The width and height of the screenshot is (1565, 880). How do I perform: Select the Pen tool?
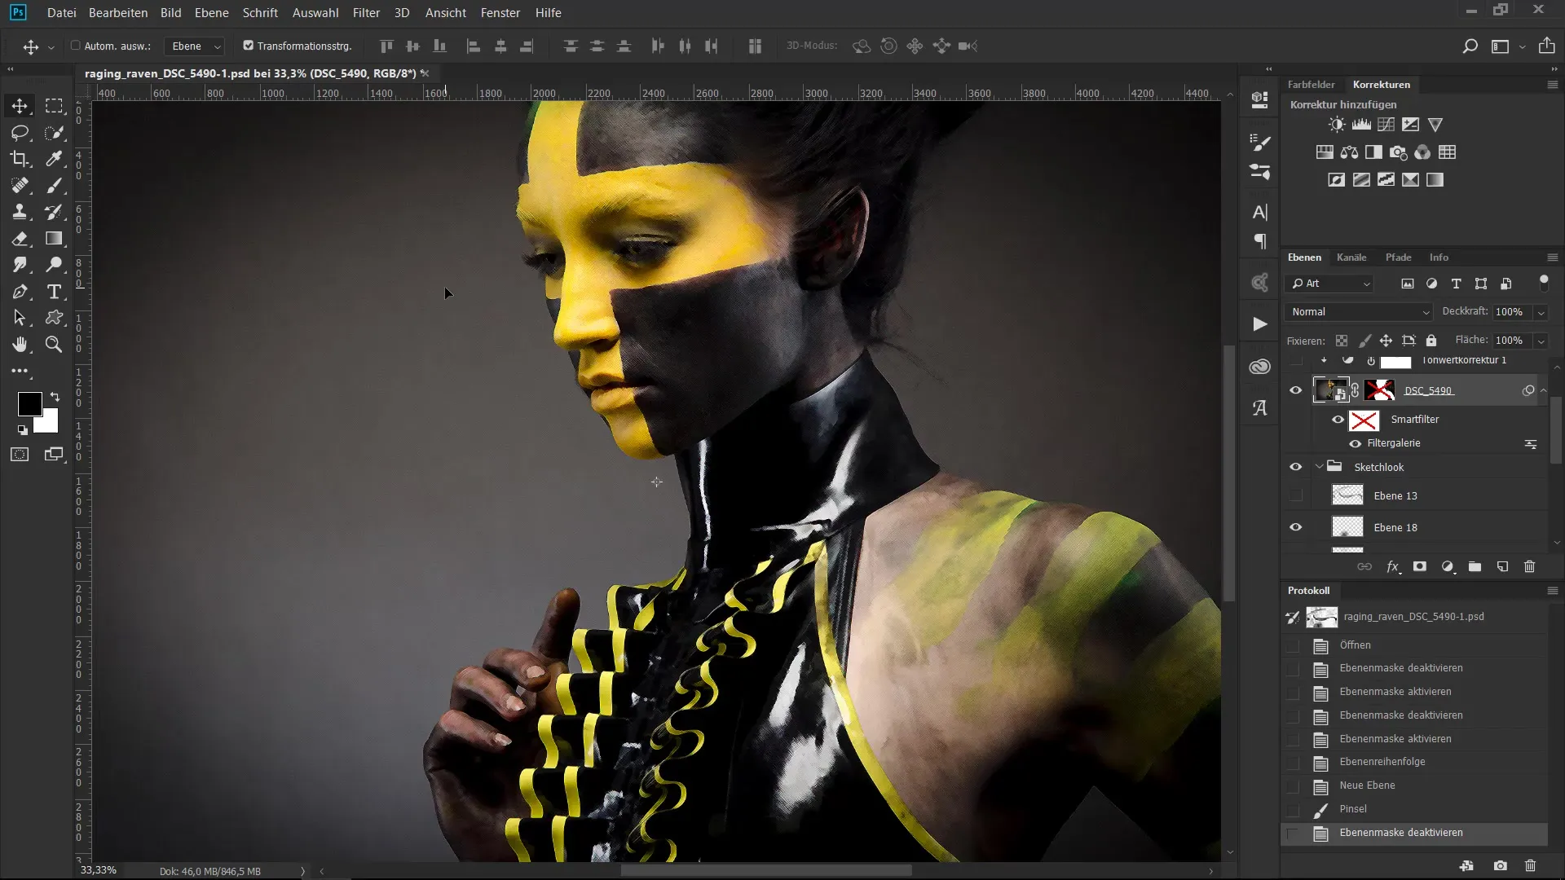tap(20, 292)
